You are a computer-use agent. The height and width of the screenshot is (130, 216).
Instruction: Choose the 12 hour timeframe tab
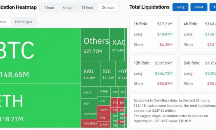pyautogui.click(x=87, y=7)
